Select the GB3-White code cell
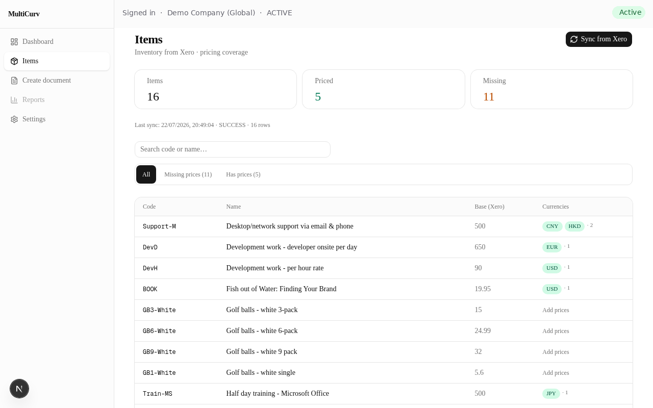 (159, 310)
